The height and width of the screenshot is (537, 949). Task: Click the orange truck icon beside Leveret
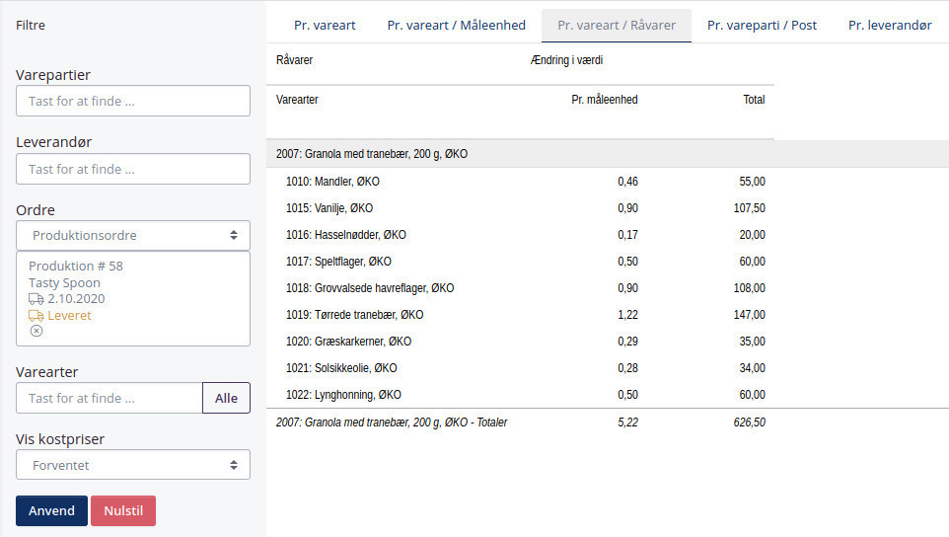coord(36,316)
